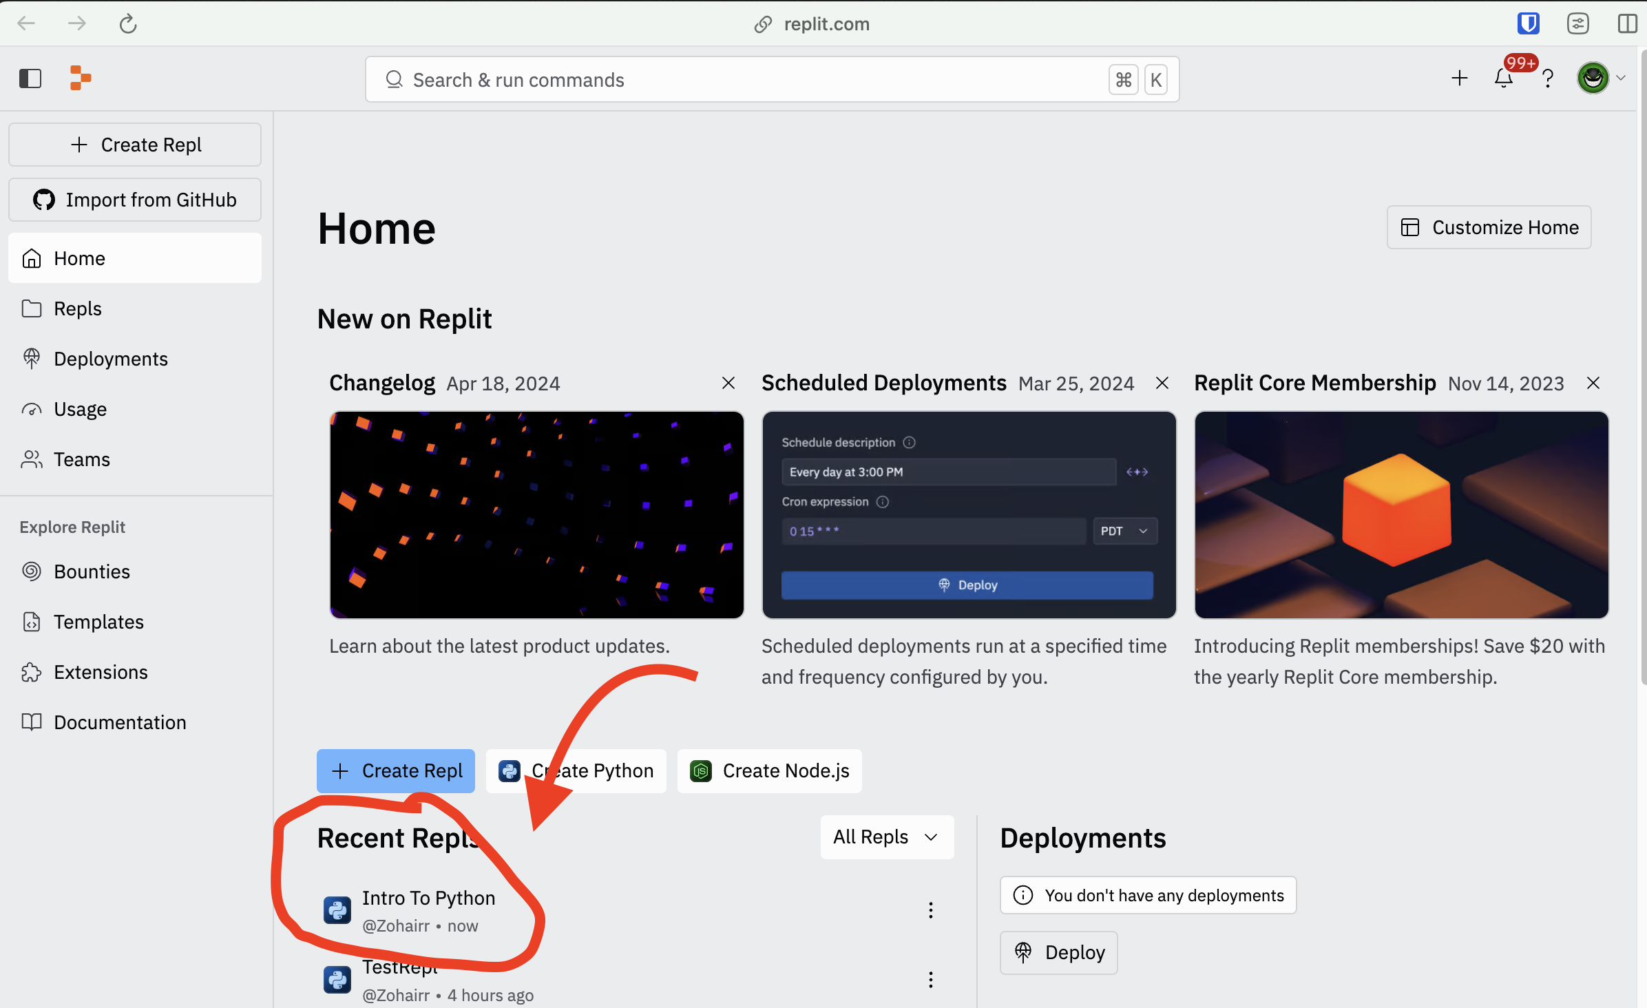Click Import from GitHub button
The image size is (1647, 1008).
135,200
